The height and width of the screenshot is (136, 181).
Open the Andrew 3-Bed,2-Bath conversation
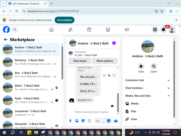(30, 49)
